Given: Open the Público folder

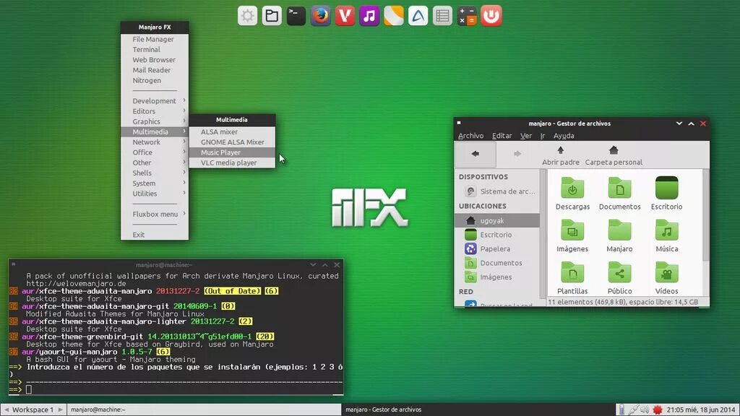Looking at the screenshot, I should pos(619,278).
